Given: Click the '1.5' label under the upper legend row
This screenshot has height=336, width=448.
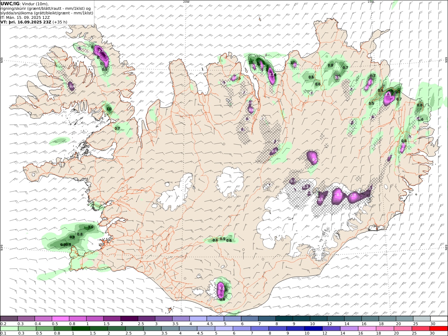Looking at the screenshot, I should tap(106, 324).
